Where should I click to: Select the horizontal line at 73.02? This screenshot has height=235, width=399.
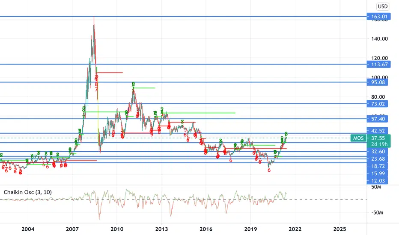183,104
